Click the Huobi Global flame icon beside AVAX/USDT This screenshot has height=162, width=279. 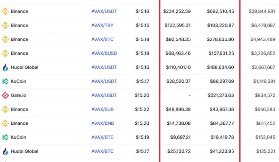pos(5,68)
